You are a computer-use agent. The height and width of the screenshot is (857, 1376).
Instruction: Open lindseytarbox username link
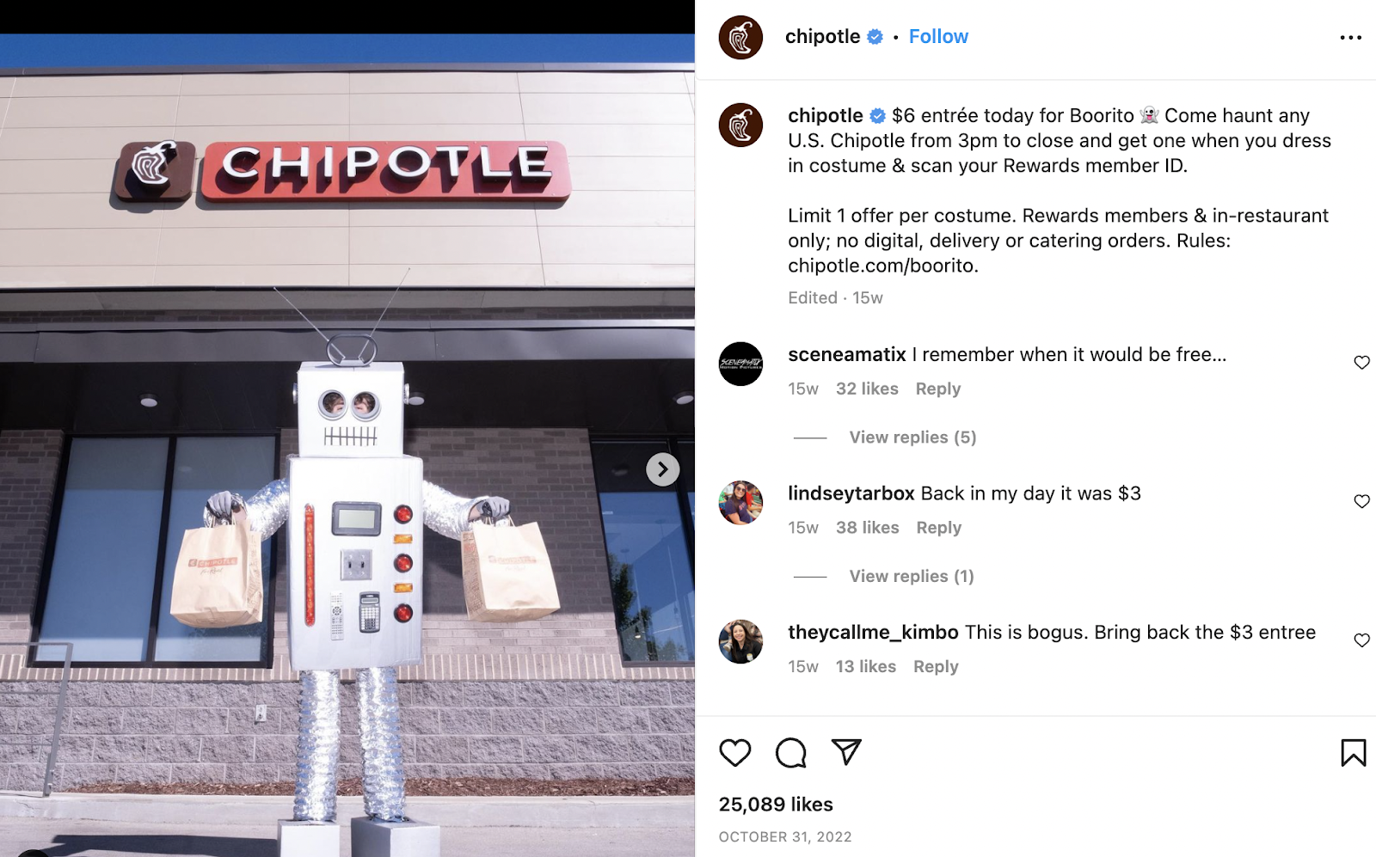click(x=851, y=493)
